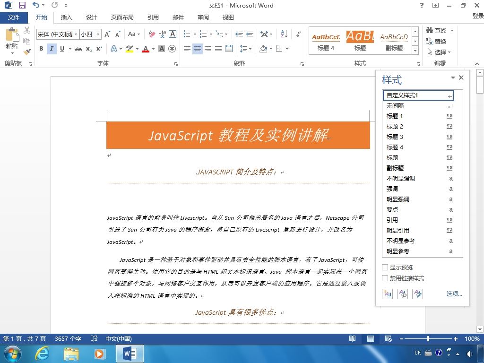Click the zoom slider handle
The image size is (484, 363).
tap(428, 338)
